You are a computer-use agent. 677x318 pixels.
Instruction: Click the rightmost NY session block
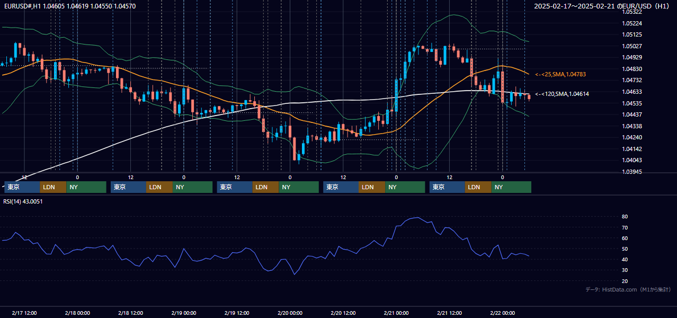pos(511,187)
